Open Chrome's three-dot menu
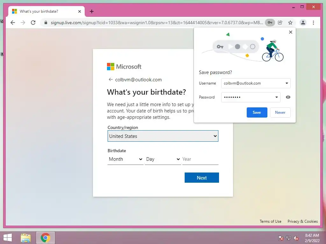This screenshot has height=244, width=326. [313, 23]
